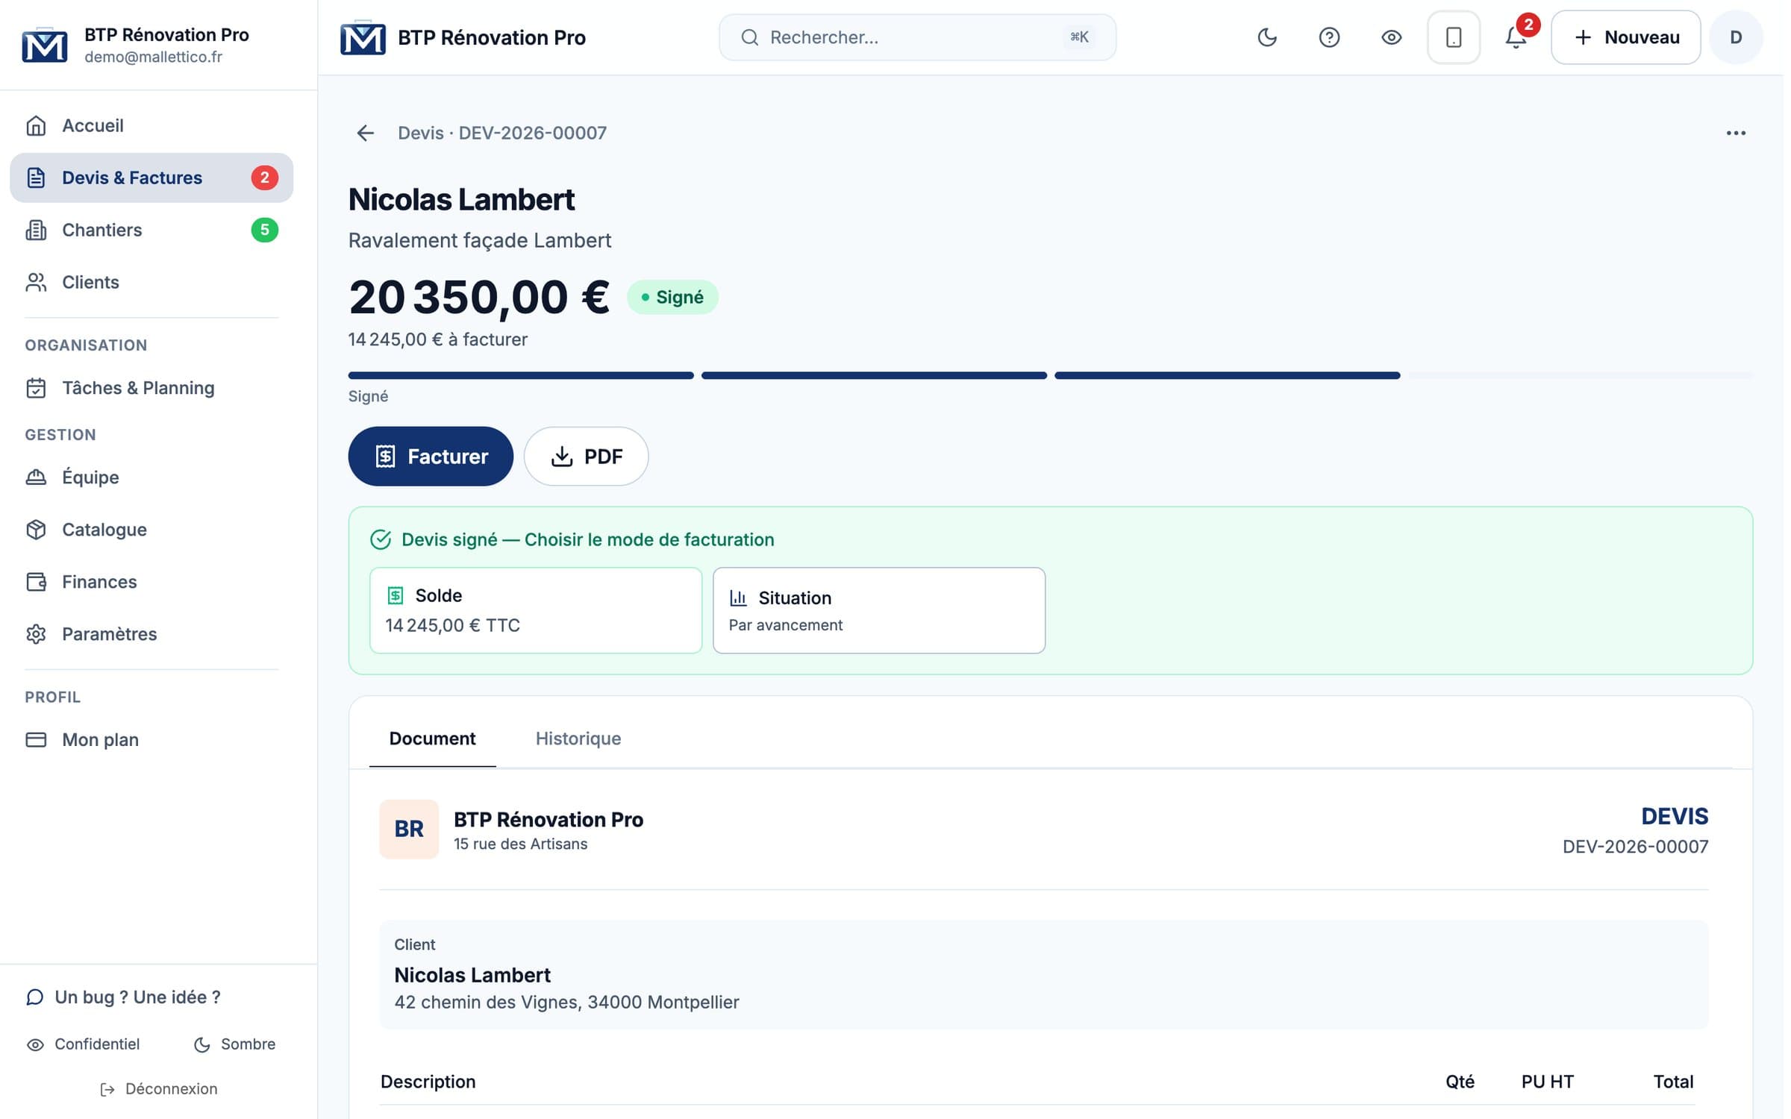The image size is (1791, 1119).
Task: Click client name Nicolas Lambert in document
Action: click(x=472, y=975)
